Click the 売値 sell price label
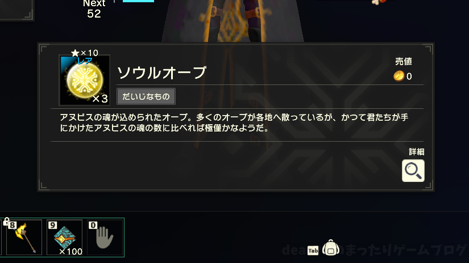This screenshot has height=263, width=469. 404,61
